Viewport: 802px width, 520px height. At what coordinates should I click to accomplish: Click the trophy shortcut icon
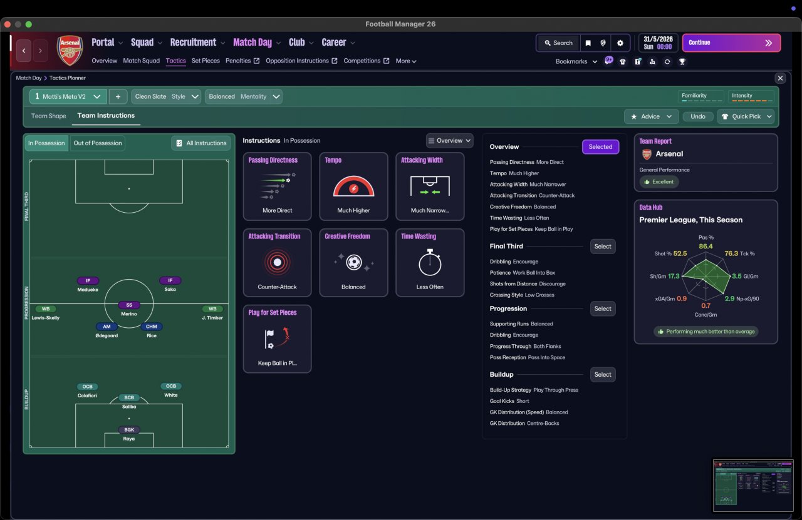point(682,61)
